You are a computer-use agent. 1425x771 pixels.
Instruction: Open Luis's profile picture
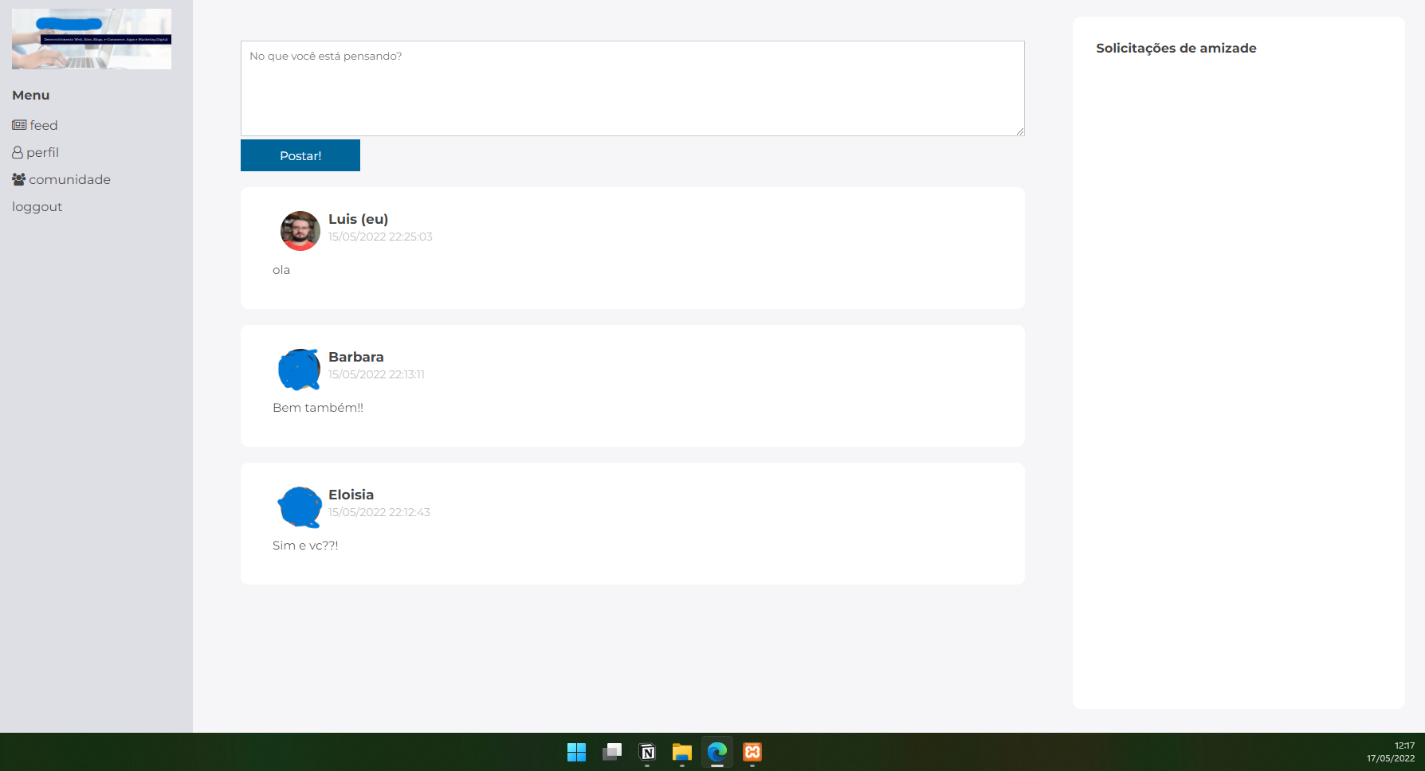point(300,231)
